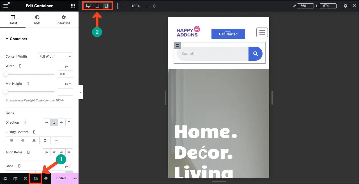
Task: Switch to the Style tab
Action: click(37, 19)
